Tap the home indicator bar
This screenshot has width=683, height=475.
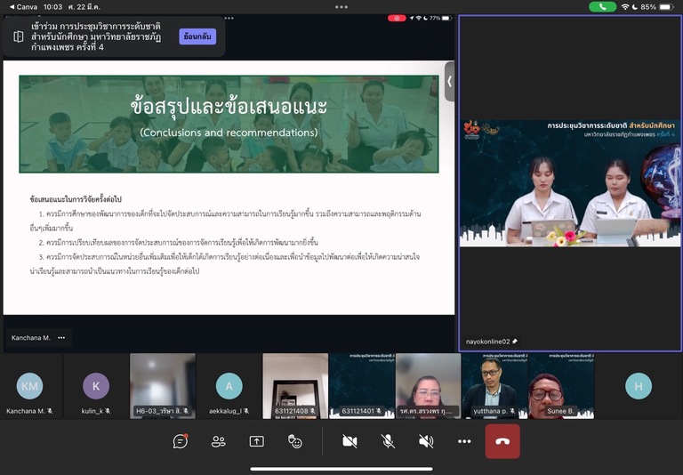coord(341,470)
